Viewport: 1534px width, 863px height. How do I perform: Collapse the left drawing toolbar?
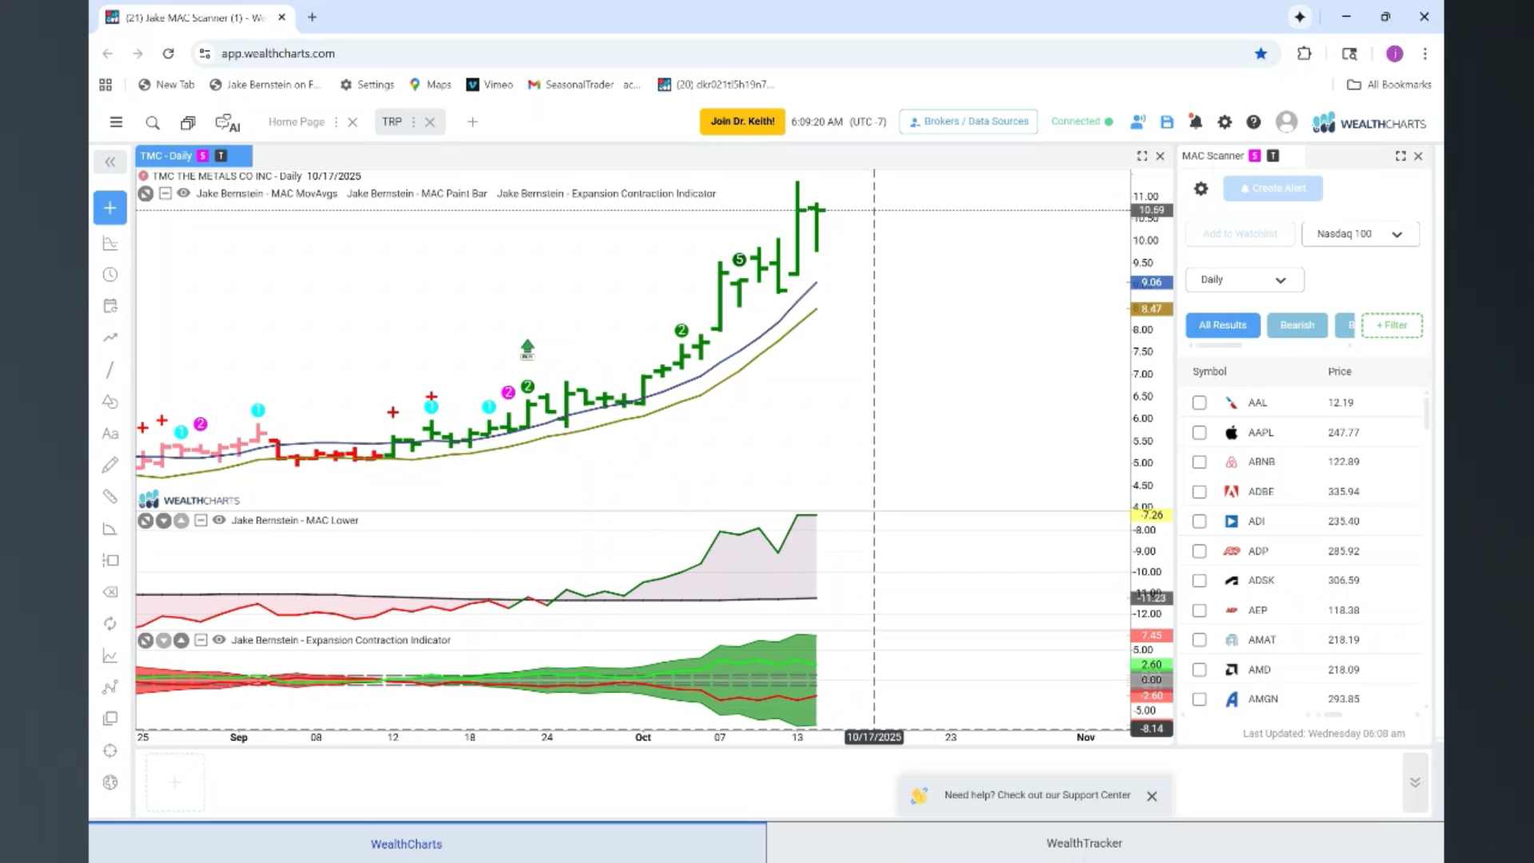110,161
